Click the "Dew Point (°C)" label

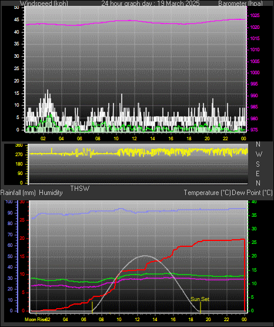point(252,193)
